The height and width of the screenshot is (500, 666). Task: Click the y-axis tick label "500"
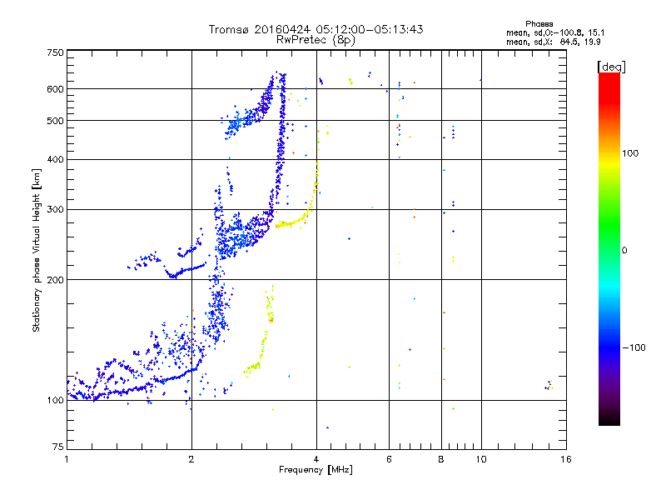[55, 121]
